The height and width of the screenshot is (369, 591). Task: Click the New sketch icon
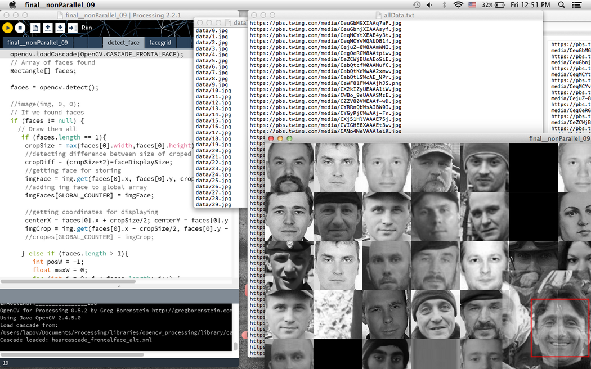pos(35,28)
